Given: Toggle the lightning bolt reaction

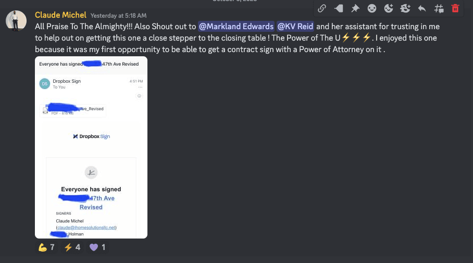Looking at the screenshot, I should pos(72,247).
